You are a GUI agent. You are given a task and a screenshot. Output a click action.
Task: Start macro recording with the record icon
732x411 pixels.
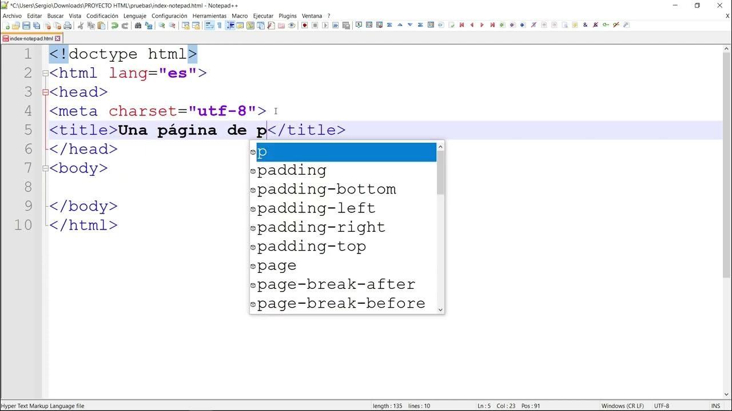[x=304, y=25]
